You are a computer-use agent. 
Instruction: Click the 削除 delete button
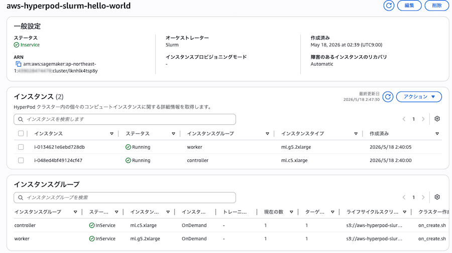(437, 6)
